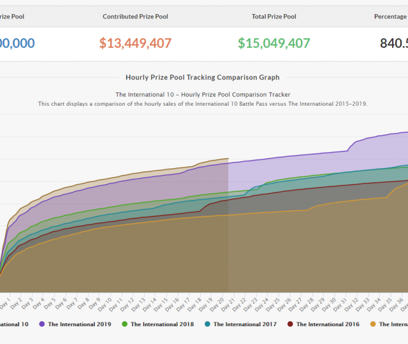Viewport: 408px width, 344px height.
Task: Click the Day 1 x-axis label
Action: point(5,302)
